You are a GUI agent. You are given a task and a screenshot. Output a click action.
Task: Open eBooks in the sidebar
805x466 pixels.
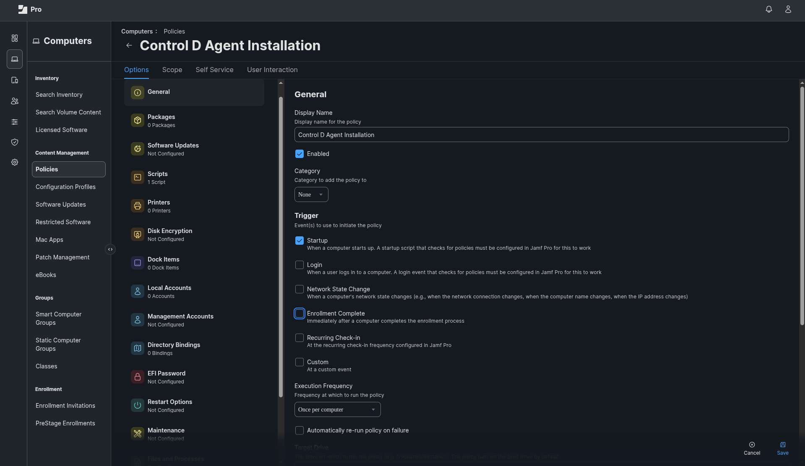(x=46, y=275)
